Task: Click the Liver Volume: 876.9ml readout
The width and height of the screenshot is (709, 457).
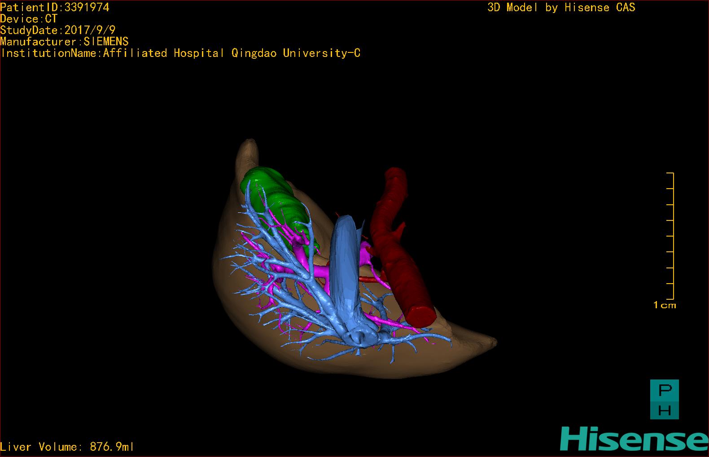Action: click(67, 447)
